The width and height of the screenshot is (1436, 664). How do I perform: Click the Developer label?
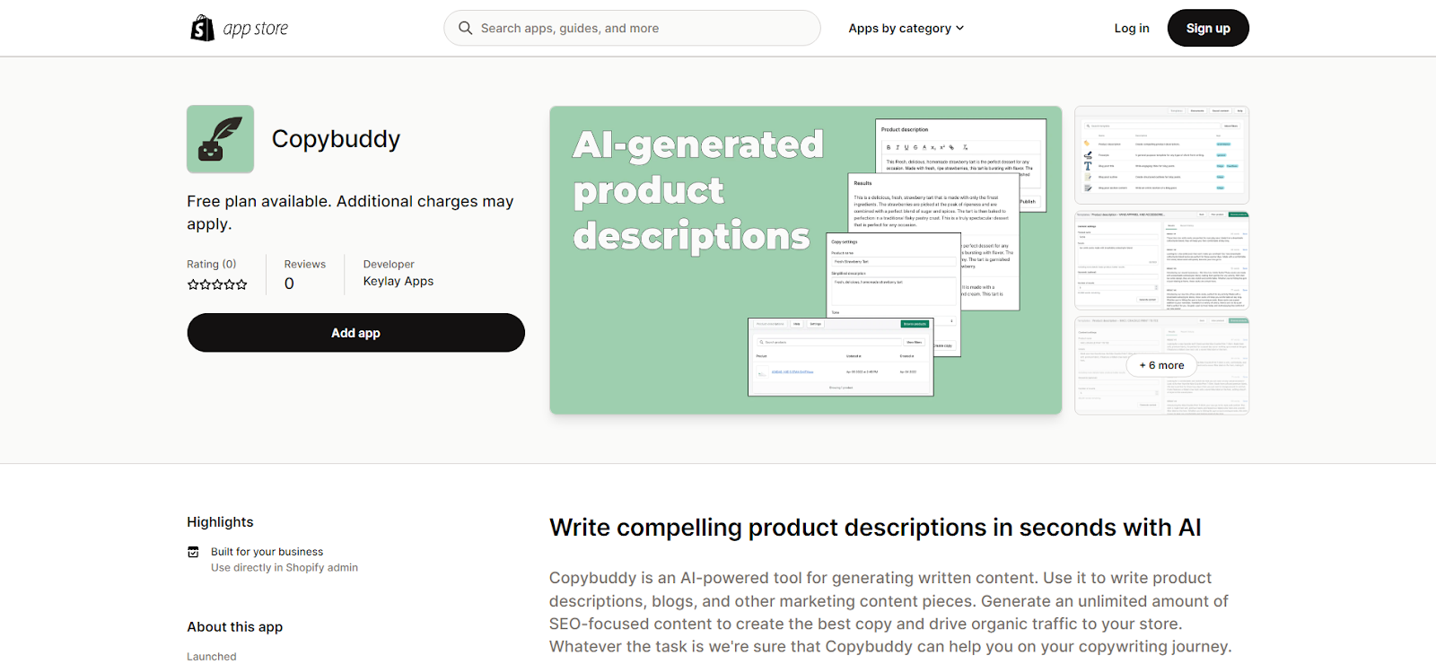(x=389, y=264)
